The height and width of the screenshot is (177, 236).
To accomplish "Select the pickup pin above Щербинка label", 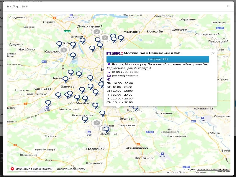I will pos(106,130).
